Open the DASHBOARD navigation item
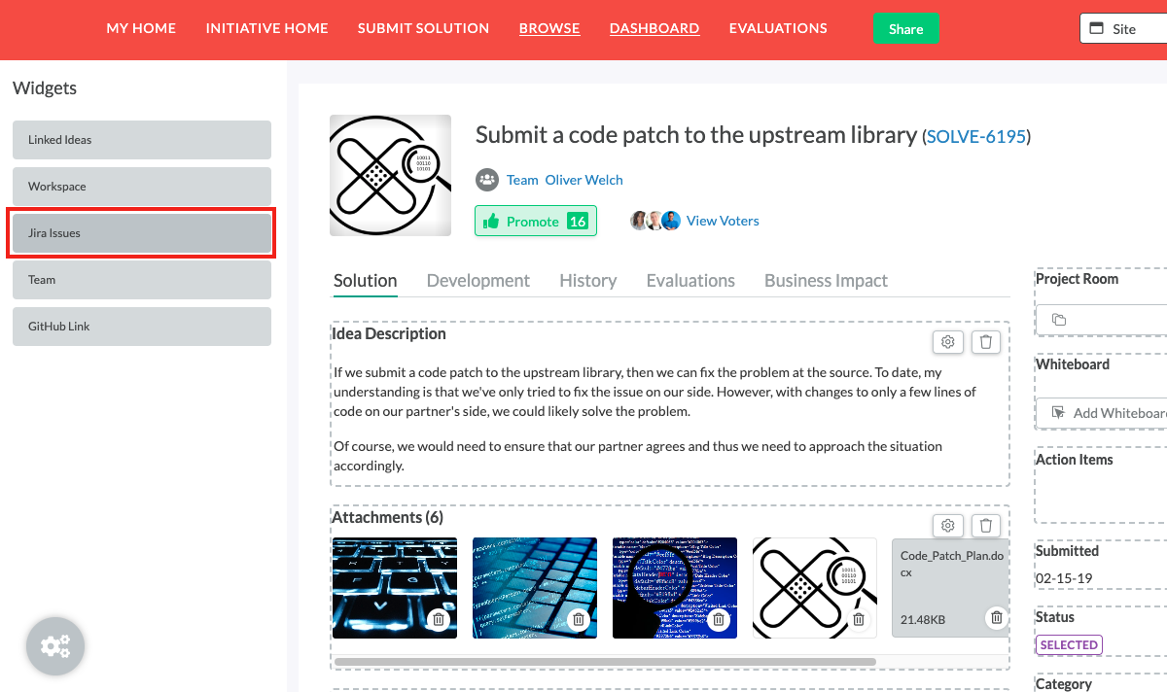This screenshot has height=692, width=1167. tap(654, 28)
